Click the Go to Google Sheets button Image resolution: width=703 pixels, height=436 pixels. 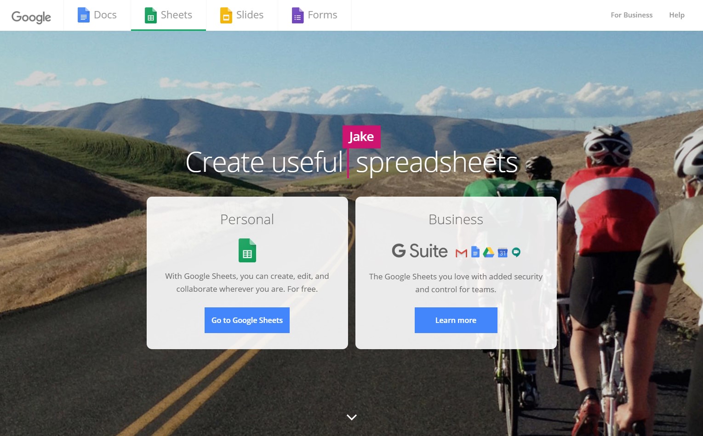247,320
